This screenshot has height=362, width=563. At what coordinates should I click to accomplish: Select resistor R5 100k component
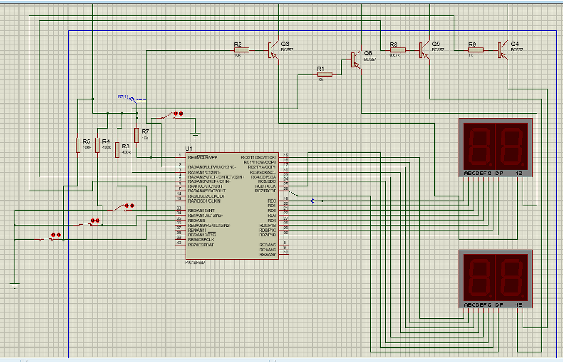(x=78, y=145)
